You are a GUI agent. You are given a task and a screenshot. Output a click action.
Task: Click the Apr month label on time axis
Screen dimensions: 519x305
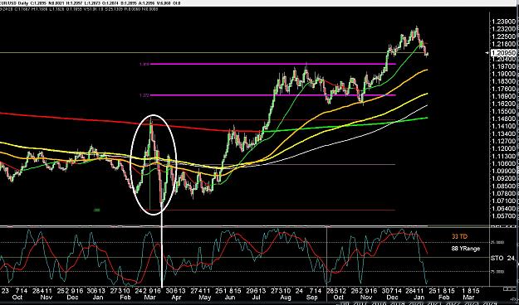coord(176,298)
